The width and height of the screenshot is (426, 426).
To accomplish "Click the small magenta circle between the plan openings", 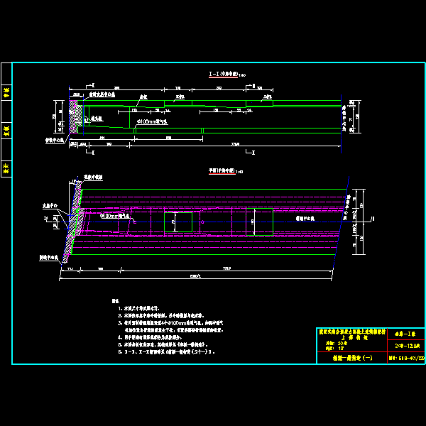I will point(202,222).
